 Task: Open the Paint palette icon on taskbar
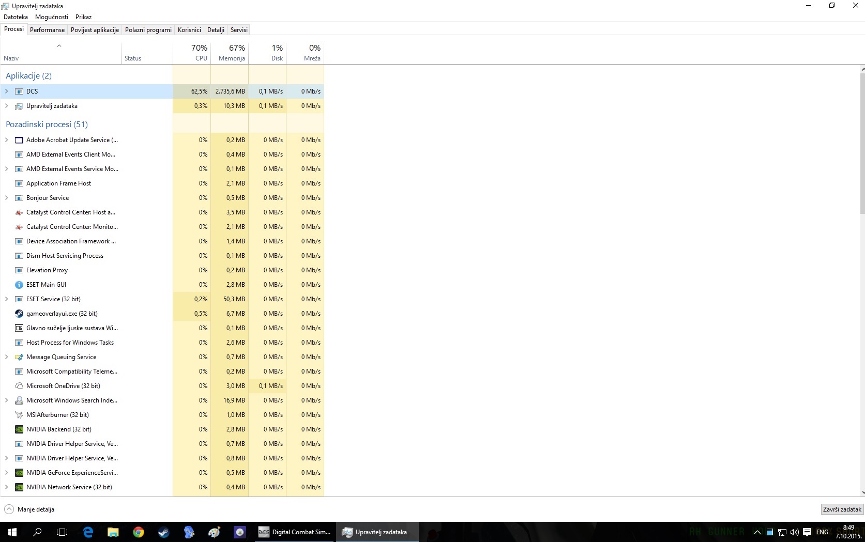click(215, 532)
